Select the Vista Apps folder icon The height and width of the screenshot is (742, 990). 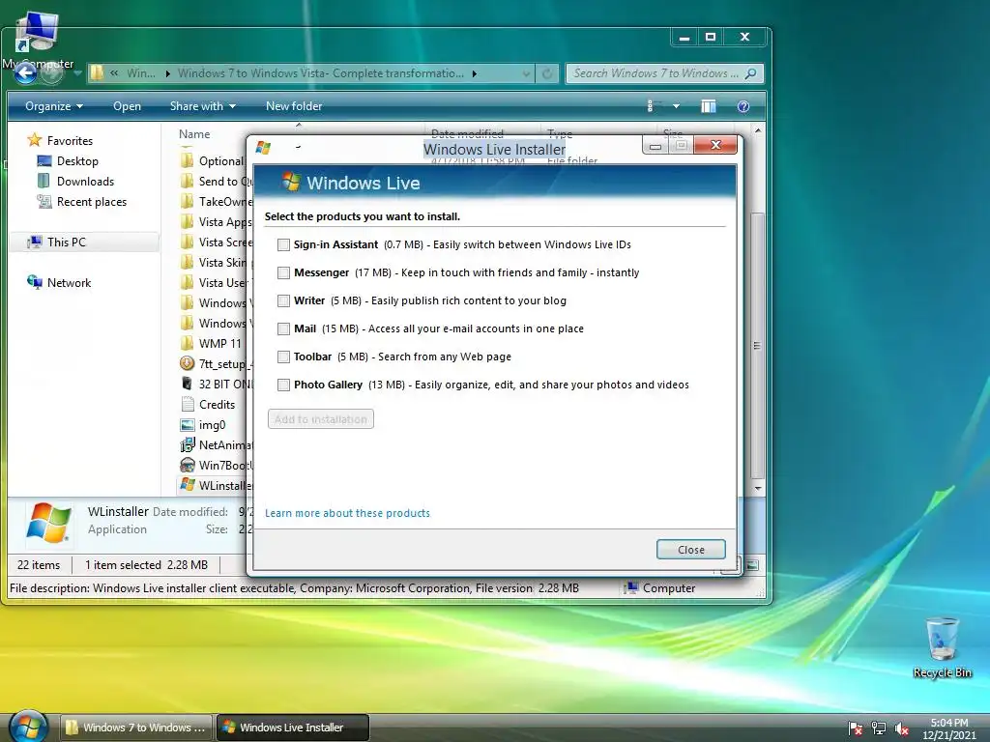click(x=187, y=221)
